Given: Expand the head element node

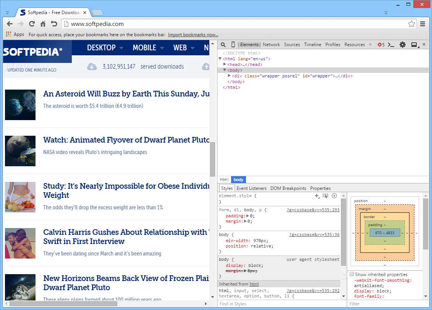Looking at the screenshot, I should pyautogui.click(x=225, y=64).
